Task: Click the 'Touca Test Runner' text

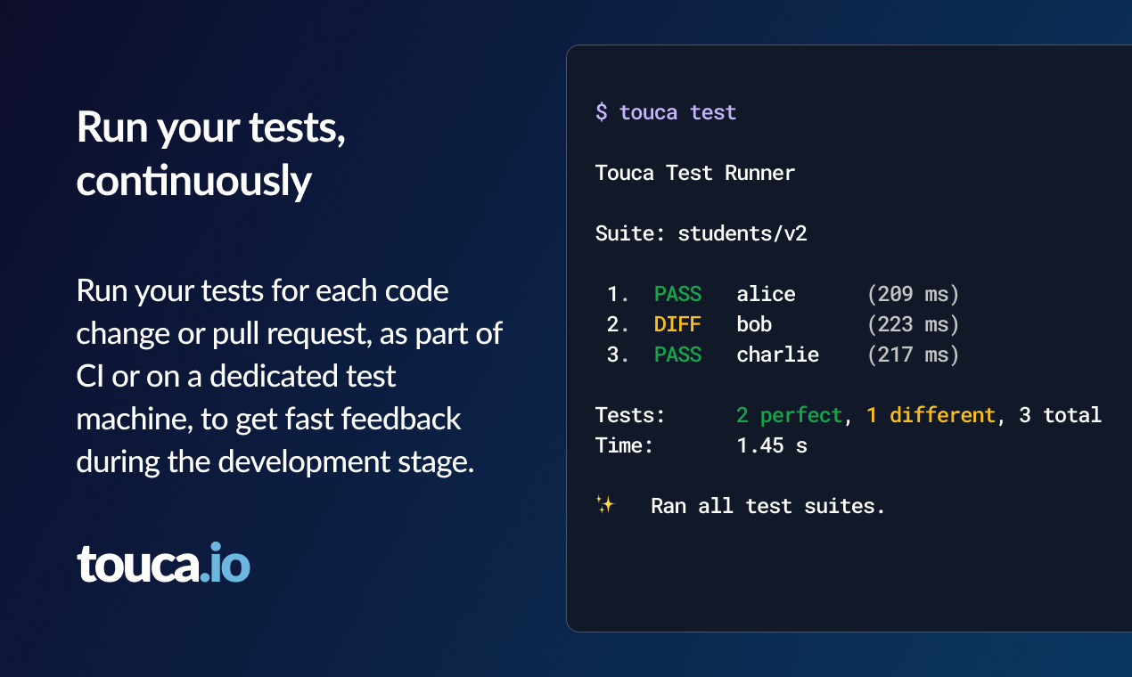Action: point(694,173)
